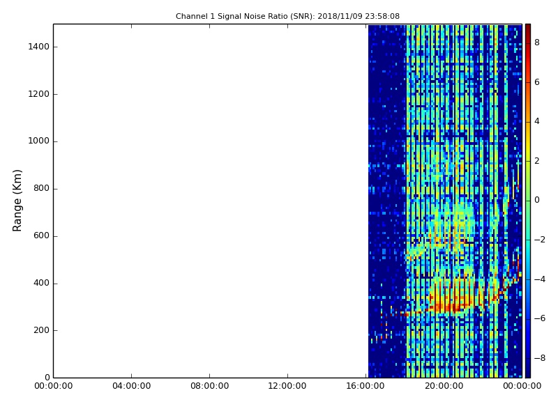This screenshot has width=558, height=418.
Task: Click the colorbar value 0 label
Action: 537,200
